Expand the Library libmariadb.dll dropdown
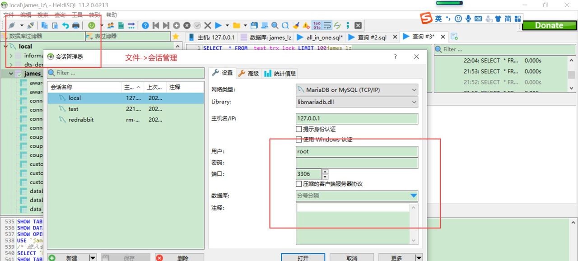Image resolution: width=578 pixels, height=261 pixels. click(357, 102)
